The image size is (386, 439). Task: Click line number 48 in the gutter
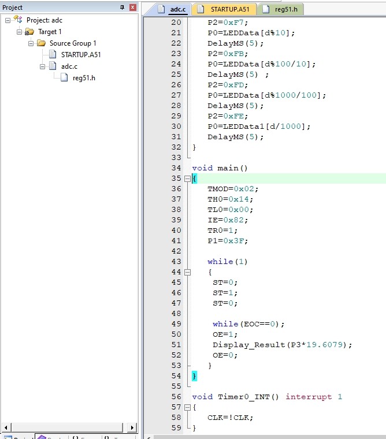[x=176, y=314]
